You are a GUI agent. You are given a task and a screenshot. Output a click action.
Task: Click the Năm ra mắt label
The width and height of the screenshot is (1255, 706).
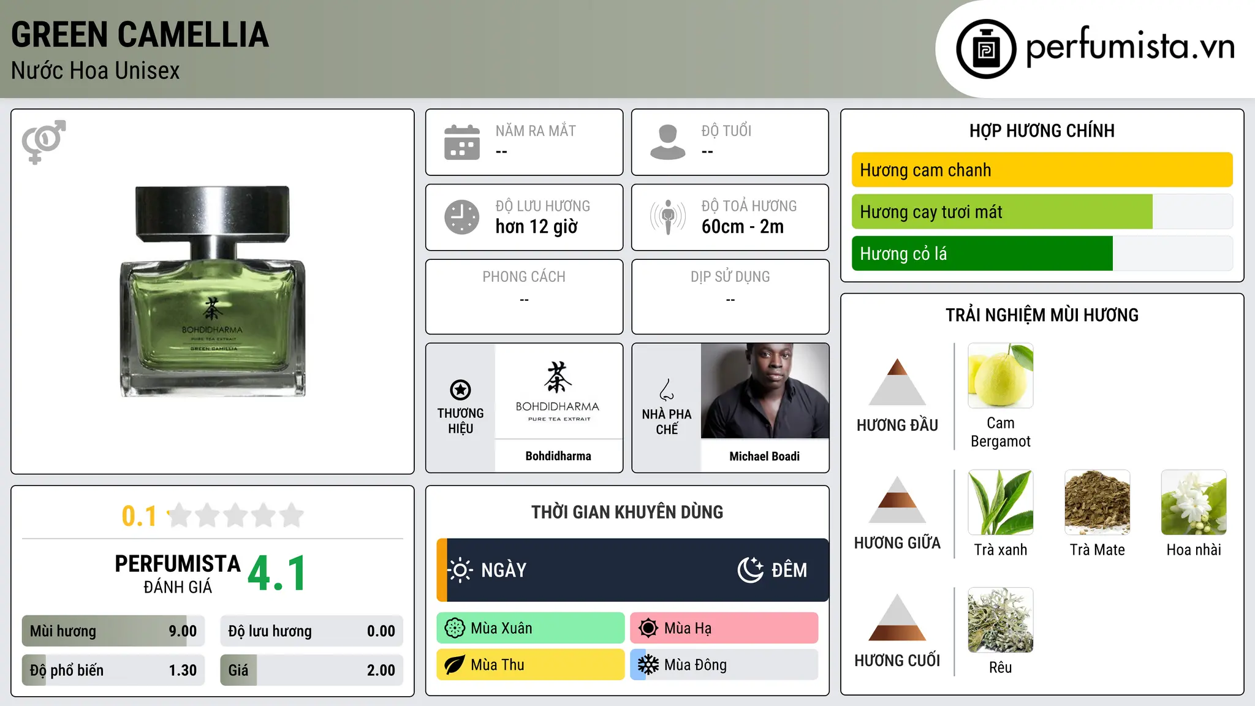(536, 131)
